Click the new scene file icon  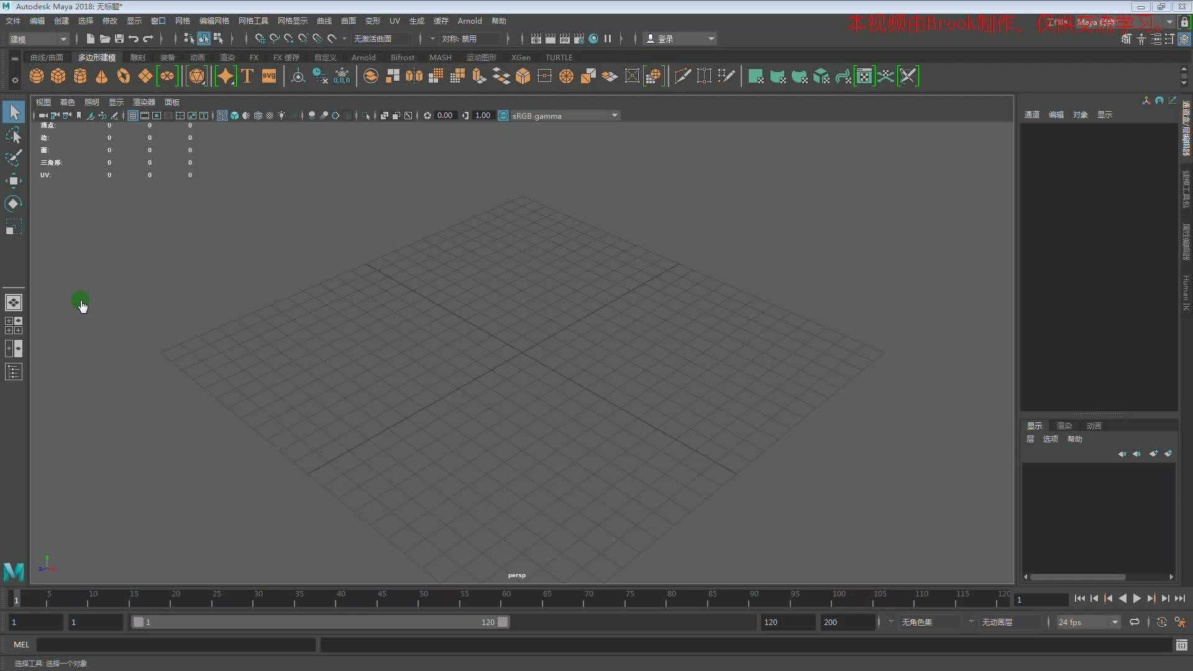pos(91,39)
